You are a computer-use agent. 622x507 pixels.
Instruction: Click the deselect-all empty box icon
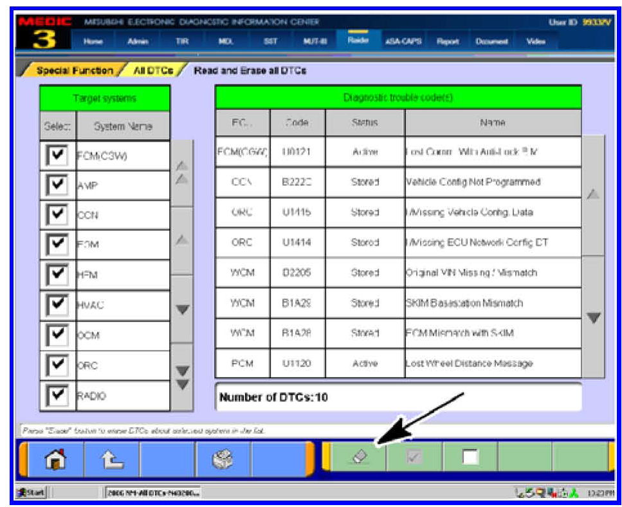471,457
